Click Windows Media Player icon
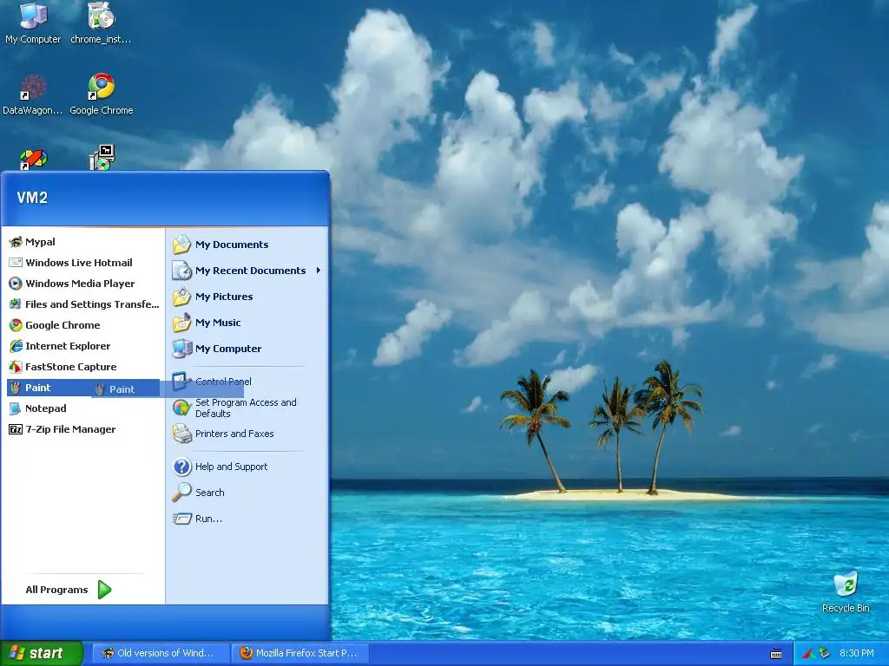Viewport: 889px width, 666px height. point(16,284)
